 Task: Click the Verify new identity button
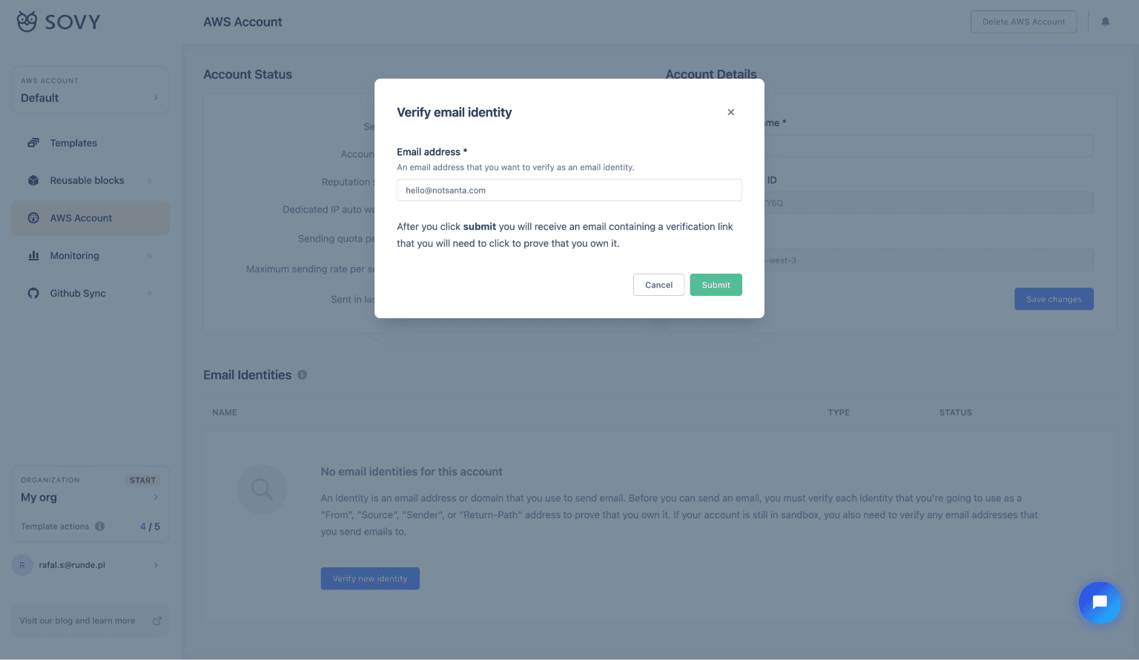tap(370, 578)
